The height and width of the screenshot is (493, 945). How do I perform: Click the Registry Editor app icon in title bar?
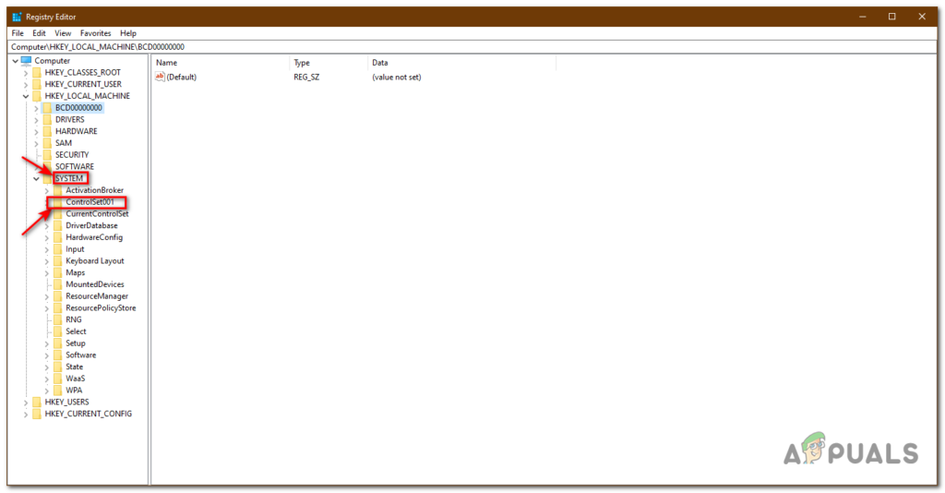17,17
